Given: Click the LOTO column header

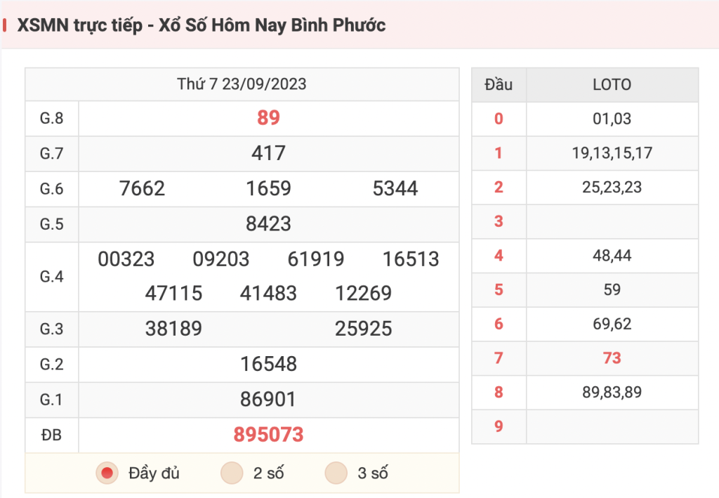Looking at the screenshot, I should [612, 85].
